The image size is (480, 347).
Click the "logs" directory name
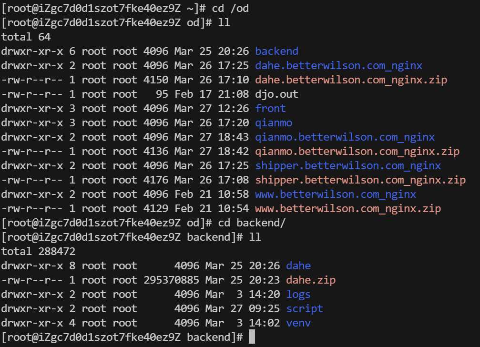[298, 294]
